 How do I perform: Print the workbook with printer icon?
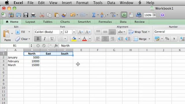[33, 15]
